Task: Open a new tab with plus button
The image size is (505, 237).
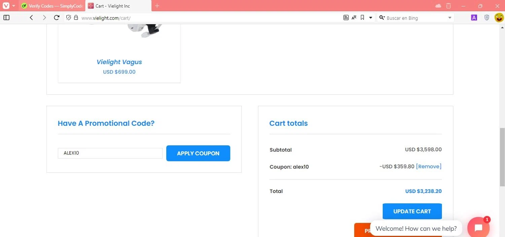Action: point(157,6)
